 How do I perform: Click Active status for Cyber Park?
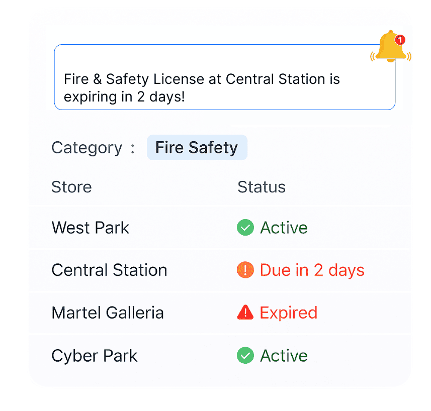click(284, 356)
